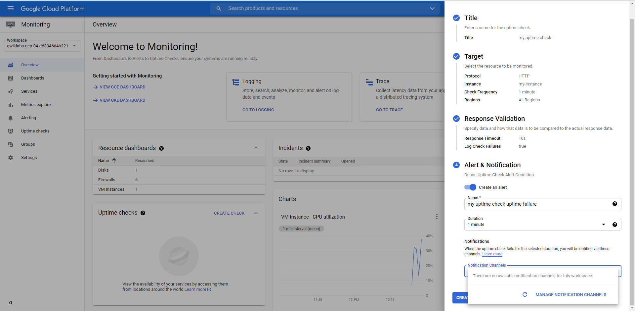This screenshot has height=311, width=635.
Task: Click the Uptime checks monitor icon
Action: tap(11, 131)
